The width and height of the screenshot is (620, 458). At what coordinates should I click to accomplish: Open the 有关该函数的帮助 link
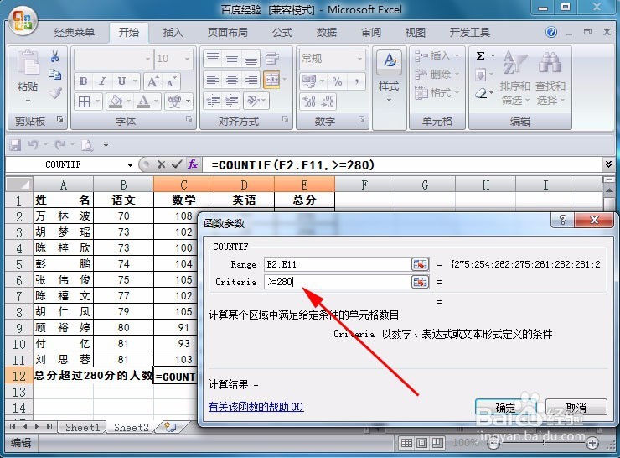[x=256, y=407]
